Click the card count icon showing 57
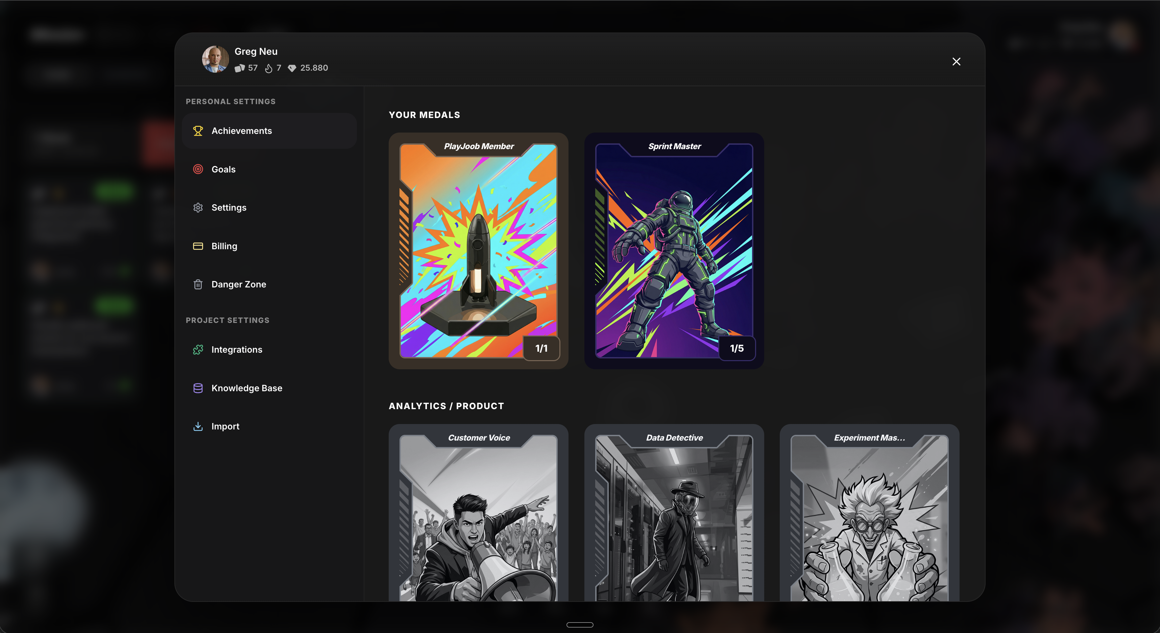 240,68
